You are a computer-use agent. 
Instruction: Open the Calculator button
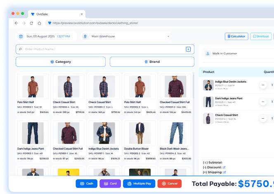click(x=236, y=36)
